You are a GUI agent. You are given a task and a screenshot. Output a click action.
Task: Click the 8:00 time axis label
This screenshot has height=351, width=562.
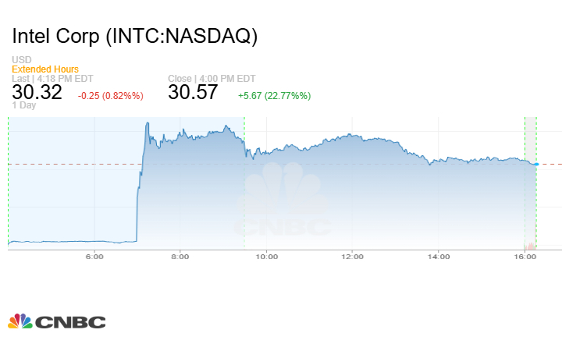click(x=180, y=256)
